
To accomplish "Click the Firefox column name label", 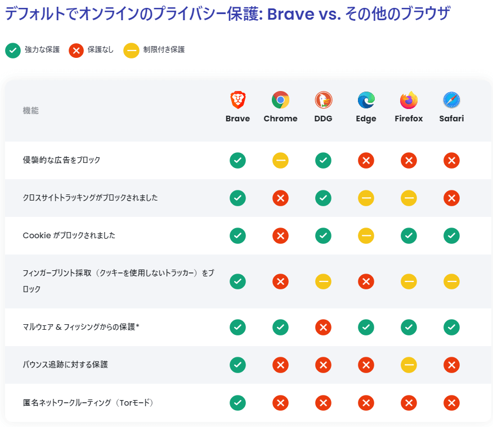I will 409,119.
